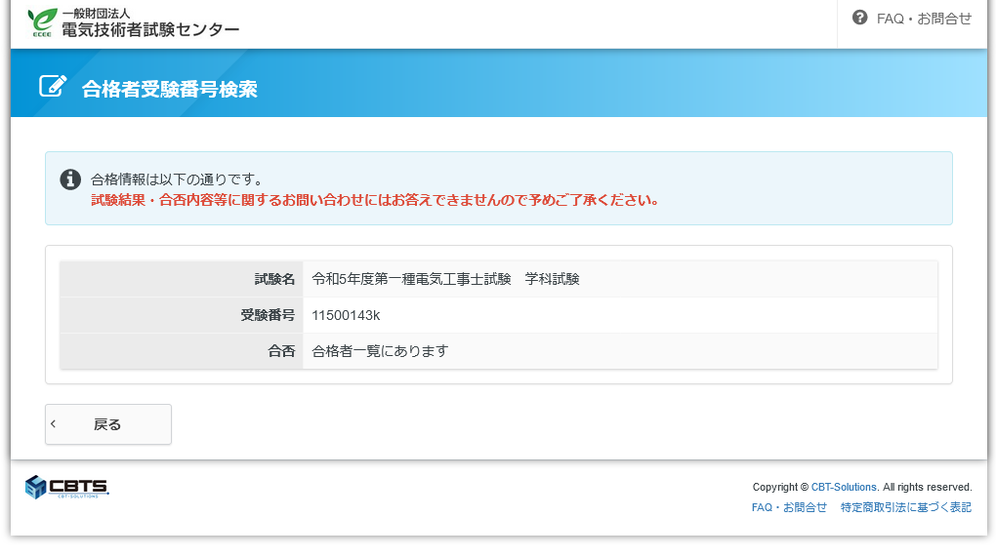The height and width of the screenshot is (557, 996).
Task: Select the examinee number 11500143k
Action: point(346,315)
